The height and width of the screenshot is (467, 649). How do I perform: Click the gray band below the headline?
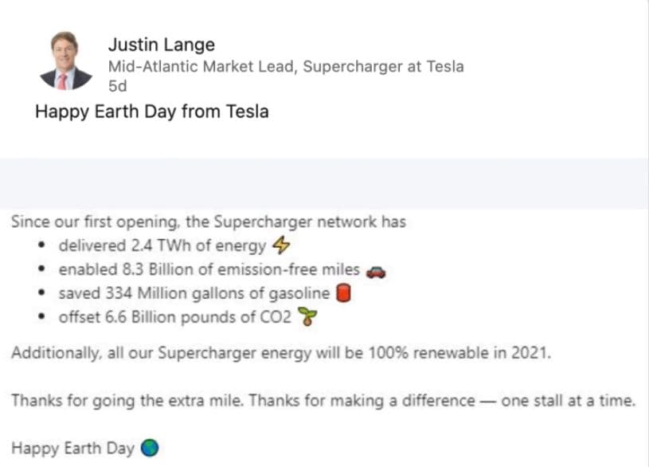(324, 183)
